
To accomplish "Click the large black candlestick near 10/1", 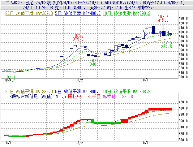I will click(153, 30).
